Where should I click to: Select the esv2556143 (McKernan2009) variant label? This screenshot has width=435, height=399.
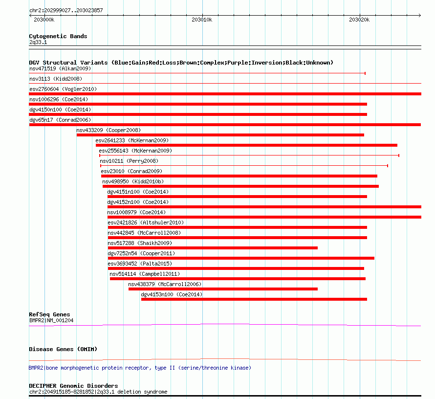click(x=135, y=151)
